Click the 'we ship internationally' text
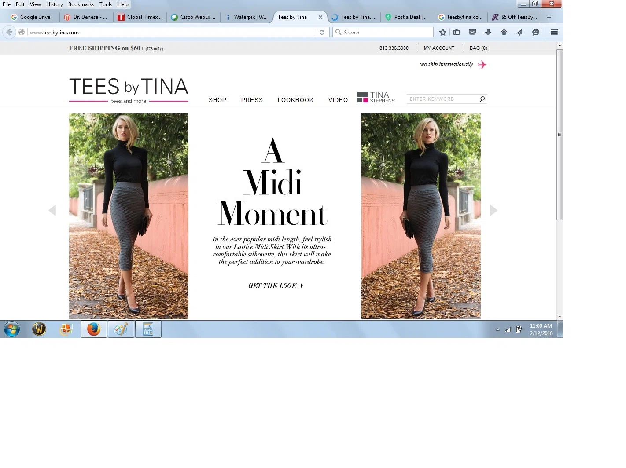 tap(446, 64)
